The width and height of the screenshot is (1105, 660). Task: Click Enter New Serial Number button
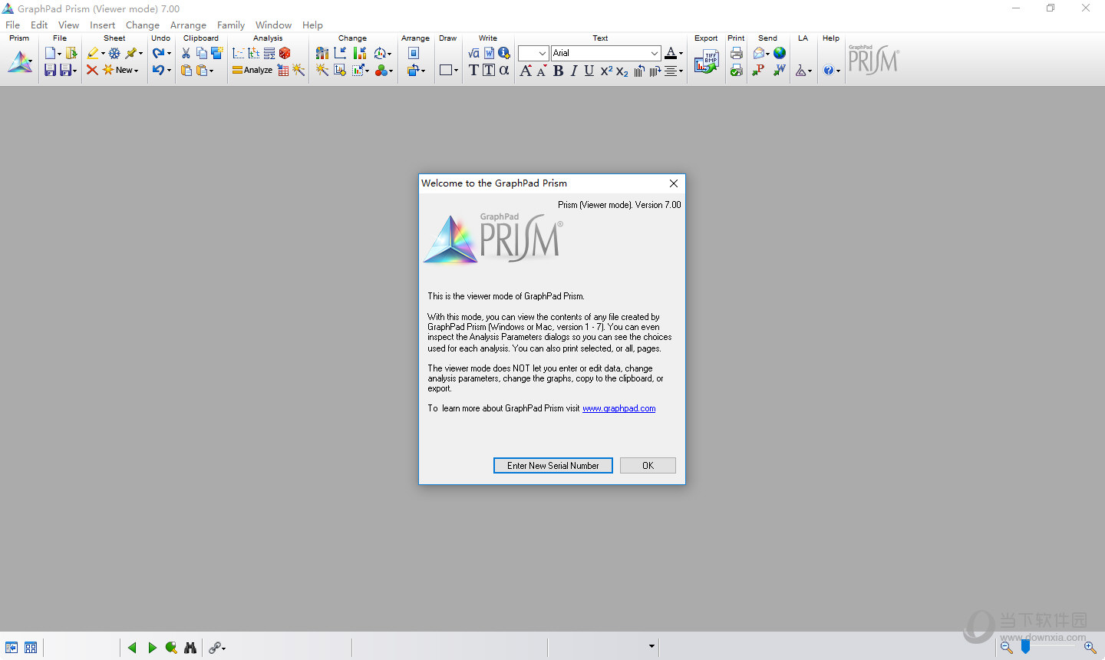[x=553, y=466]
